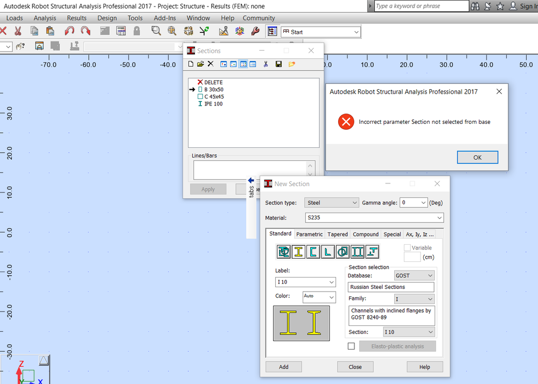Switch to the Parametric tab
538x384 pixels.
(x=310, y=234)
